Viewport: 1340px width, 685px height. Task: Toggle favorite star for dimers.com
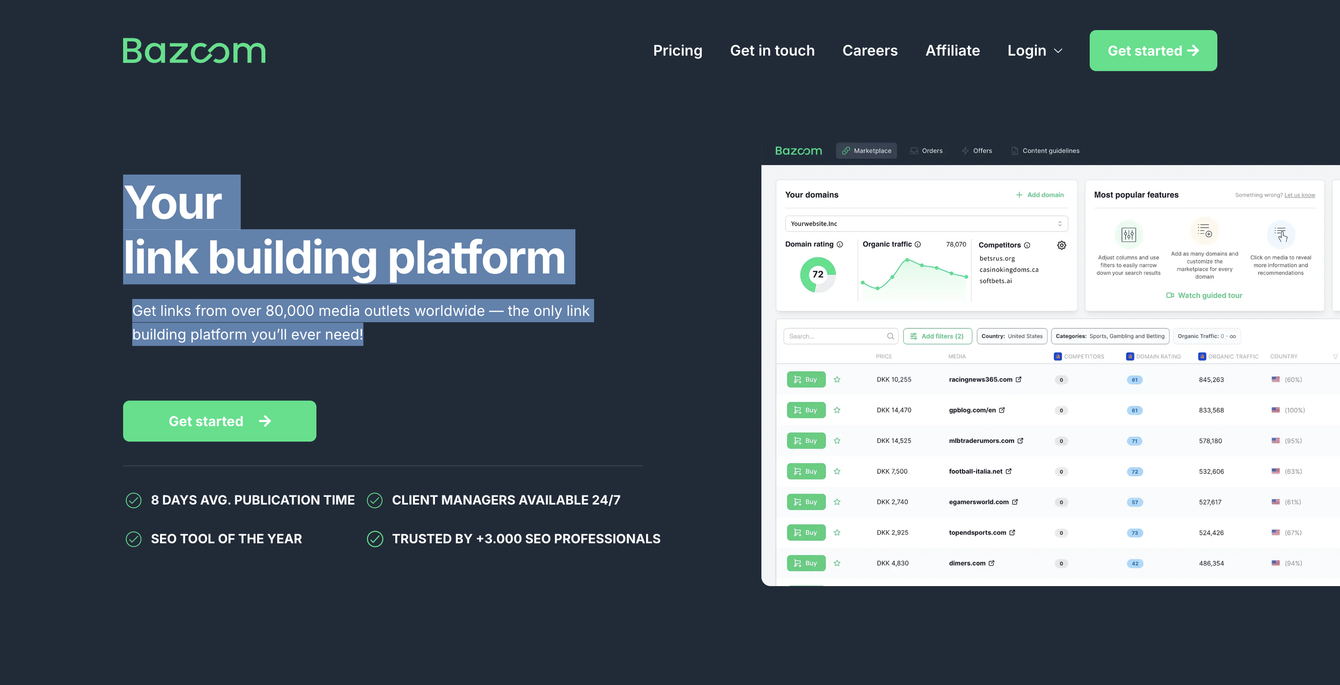837,563
